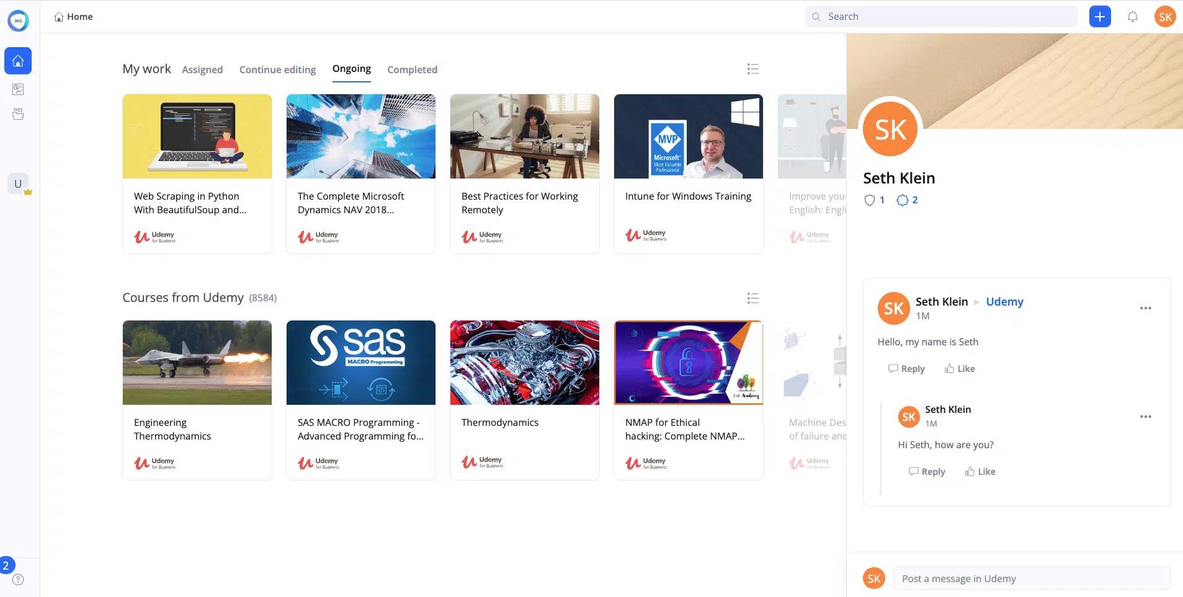Click the 'Hi Seth, how are you?' text
This screenshot has height=597, width=1183.
pos(946,444)
